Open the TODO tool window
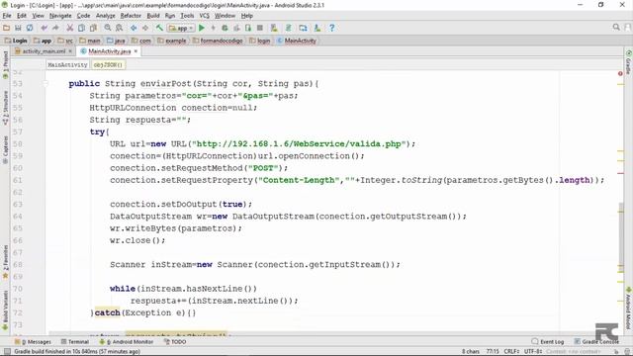This screenshot has height=356, width=633. 176,342
